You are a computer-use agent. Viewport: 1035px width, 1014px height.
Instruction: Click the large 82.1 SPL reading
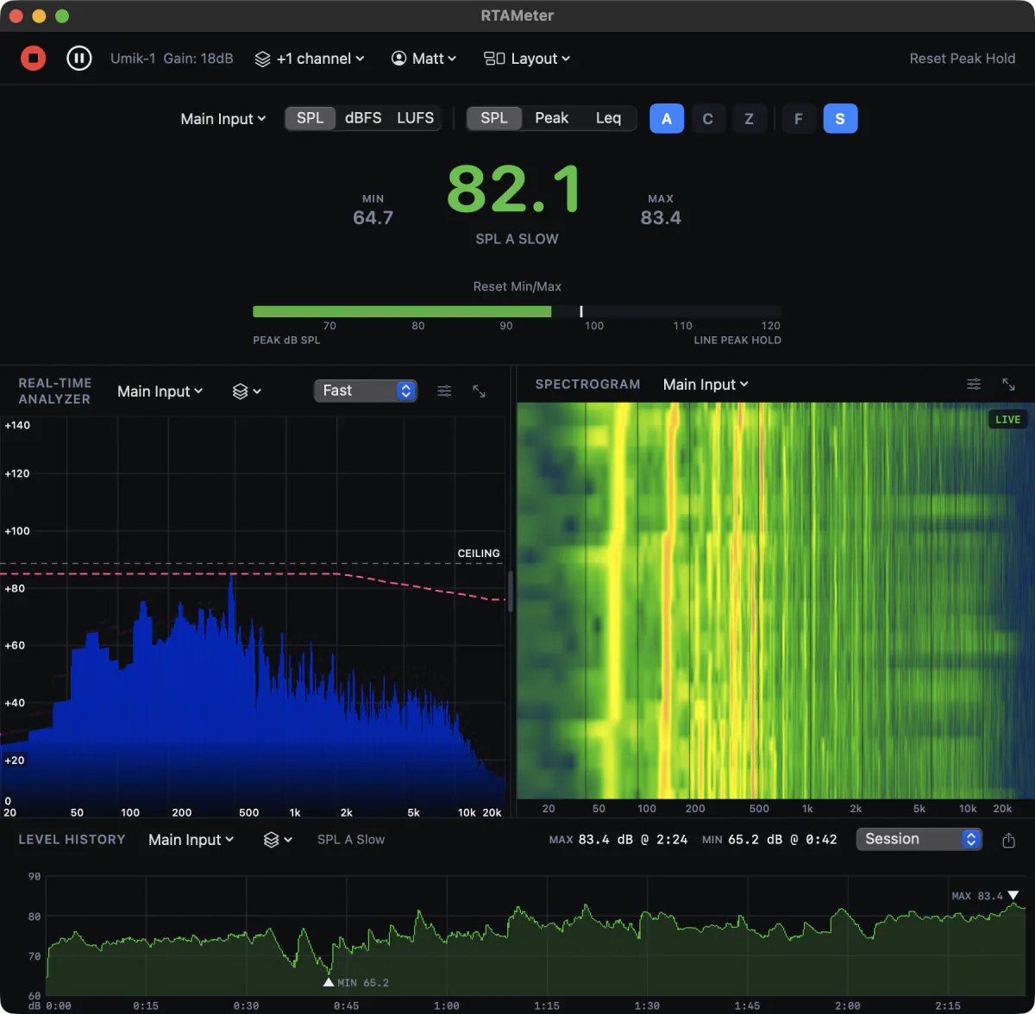click(515, 190)
